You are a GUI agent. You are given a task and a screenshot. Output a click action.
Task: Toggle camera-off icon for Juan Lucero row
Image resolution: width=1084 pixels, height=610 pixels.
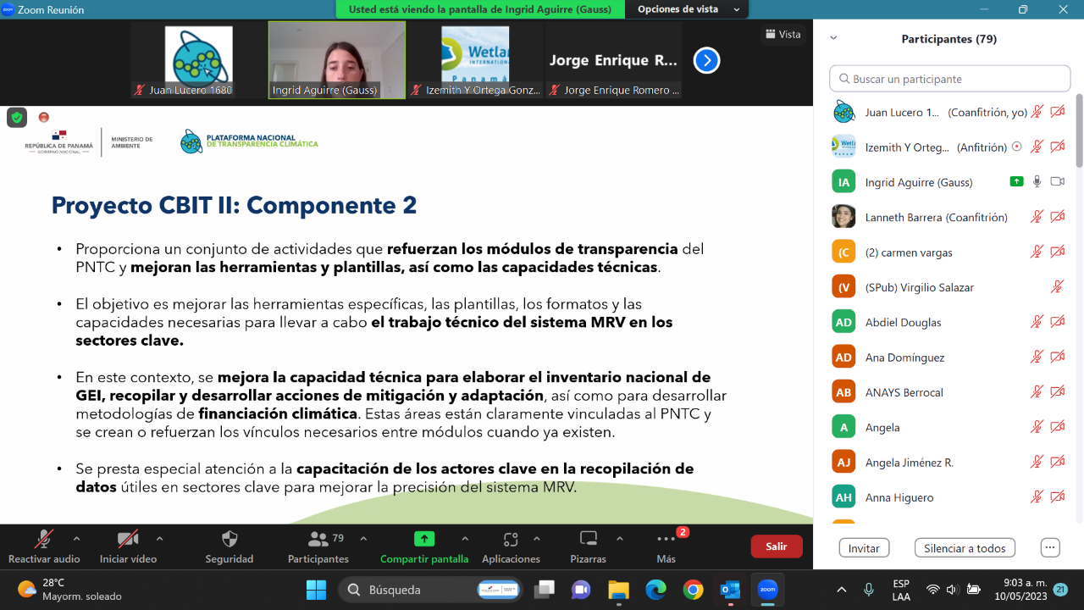click(1058, 112)
